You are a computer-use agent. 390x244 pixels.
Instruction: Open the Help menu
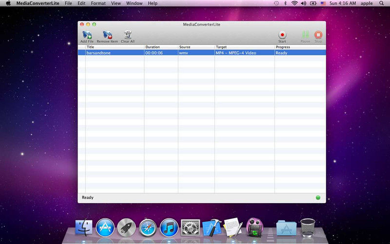153,3
